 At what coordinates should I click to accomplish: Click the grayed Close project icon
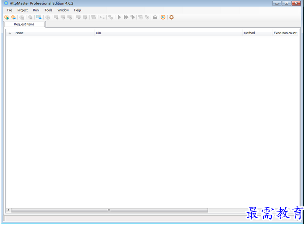pyautogui.click(x=30, y=17)
